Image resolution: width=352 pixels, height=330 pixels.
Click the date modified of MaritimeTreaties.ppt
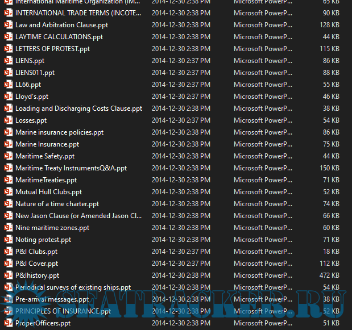[180, 180]
